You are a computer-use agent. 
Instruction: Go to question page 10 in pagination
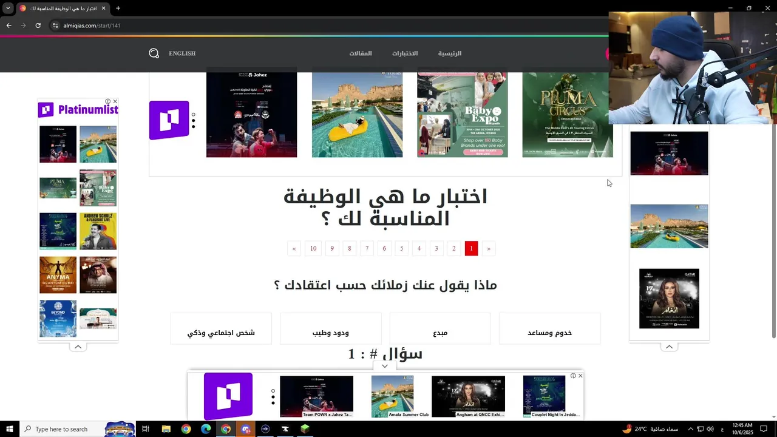tap(313, 248)
